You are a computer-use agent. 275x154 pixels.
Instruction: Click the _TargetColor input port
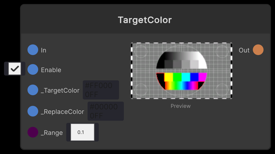pyautogui.click(x=33, y=90)
